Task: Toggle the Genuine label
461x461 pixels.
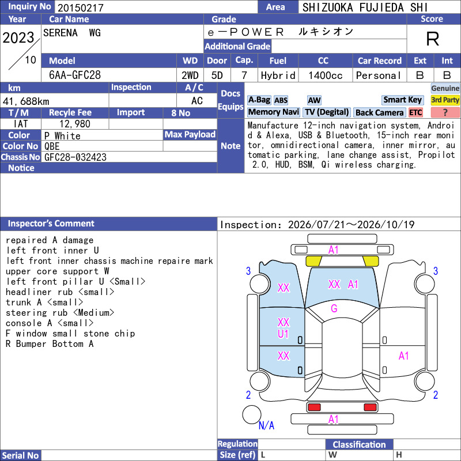Action: 445,88
